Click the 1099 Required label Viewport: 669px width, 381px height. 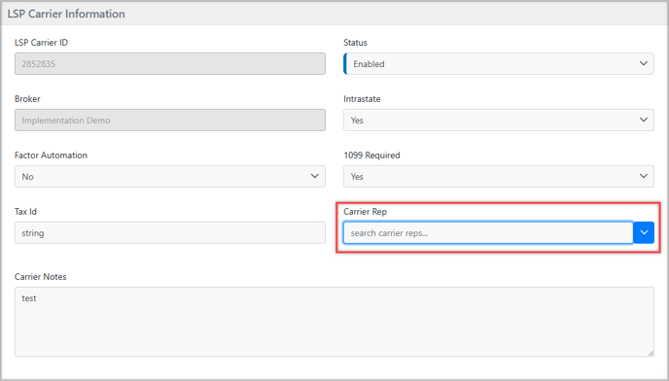tap(371, 156)
